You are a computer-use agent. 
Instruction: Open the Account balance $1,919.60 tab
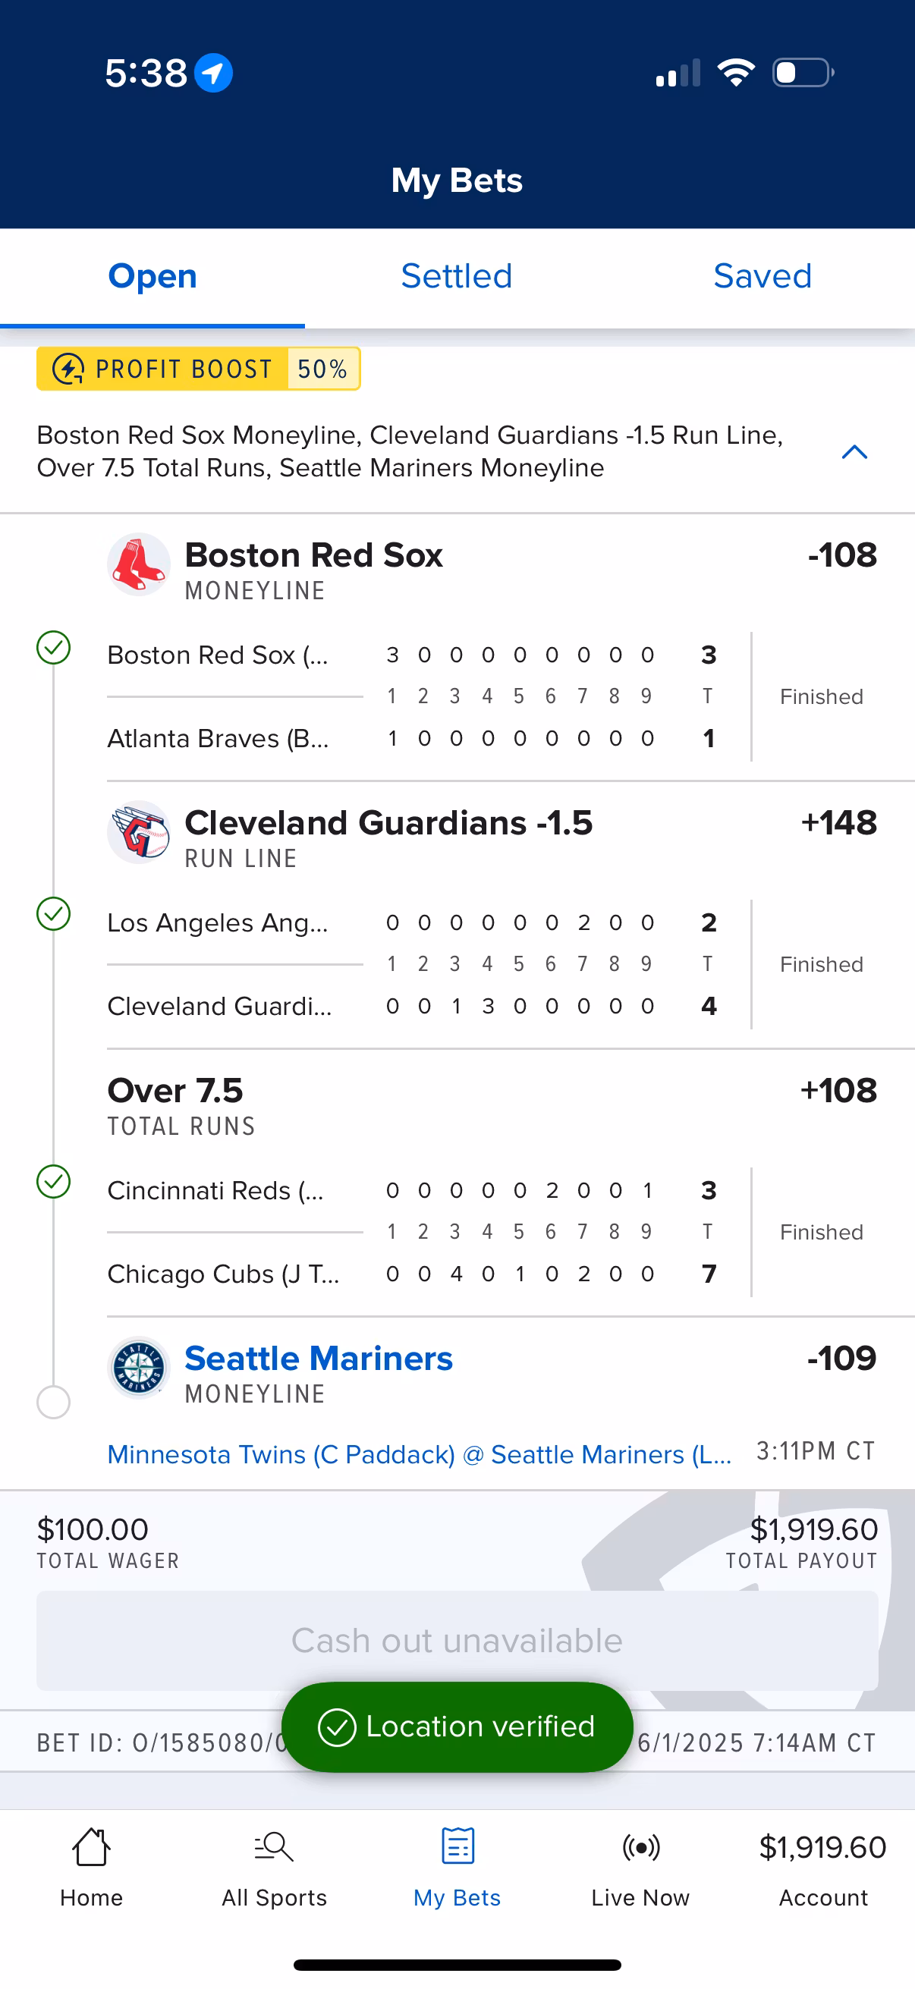[x=822, y=1868]
